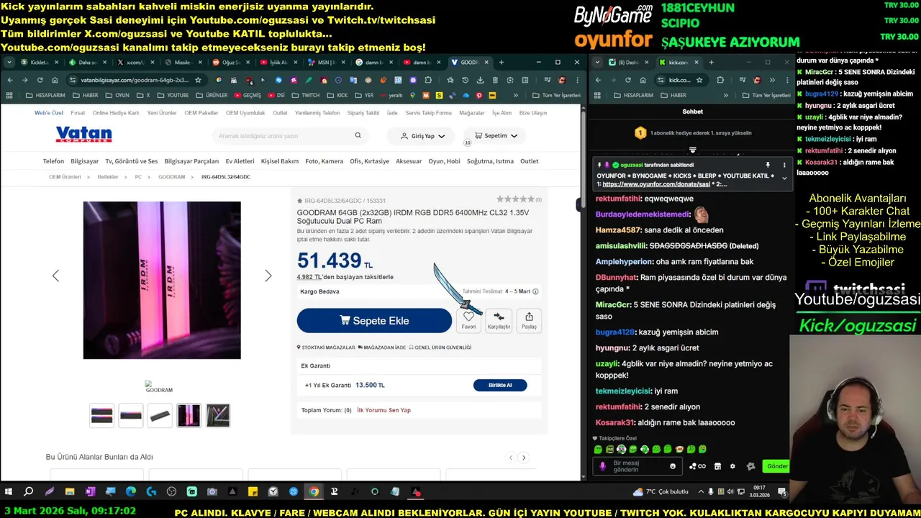Expand the pinned chat message chevron

(x=784, y=178)
